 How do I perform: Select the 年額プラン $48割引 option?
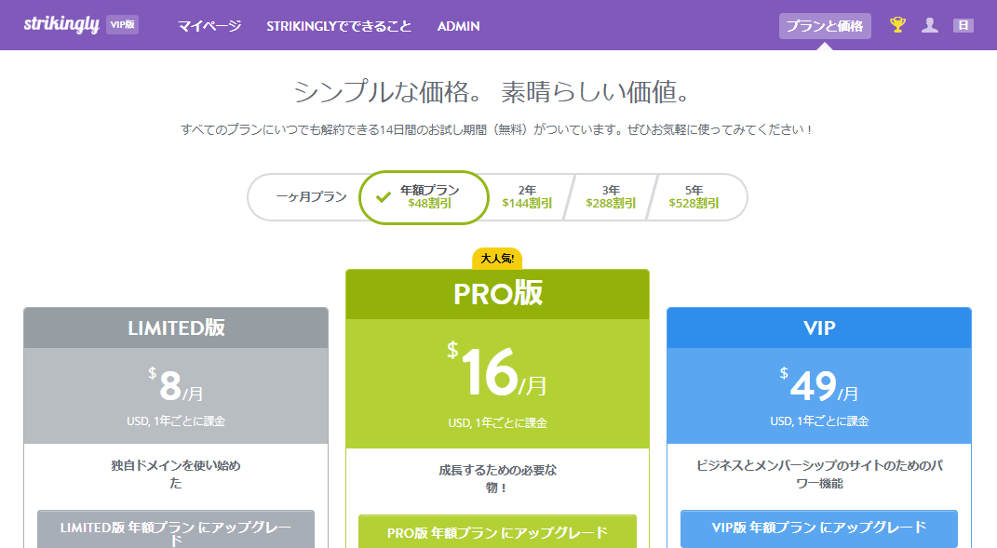pos(424,197)
